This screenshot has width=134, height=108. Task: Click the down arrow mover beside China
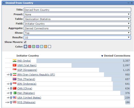[11, 88]
